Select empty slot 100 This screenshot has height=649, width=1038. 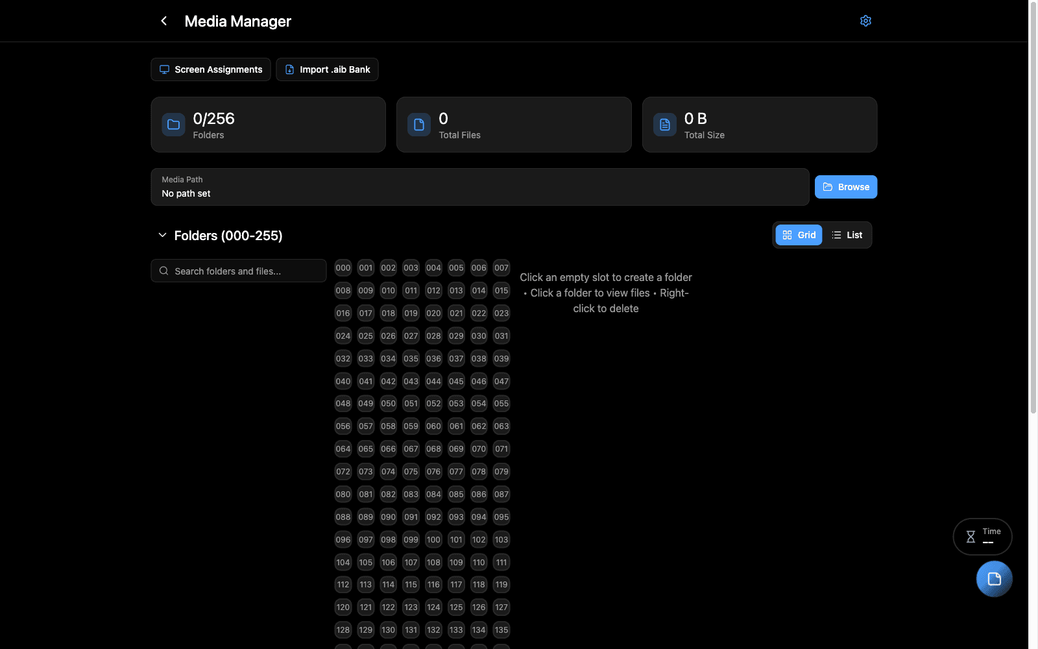click(x=433, y=539)
